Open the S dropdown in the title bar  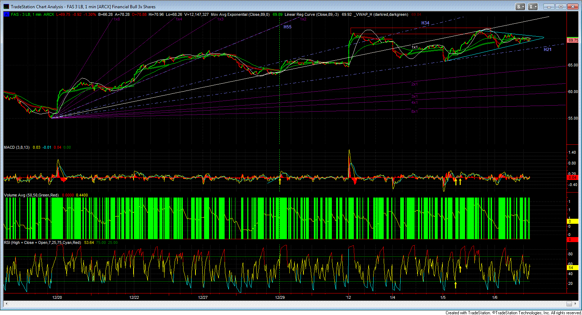tap(520, 6)
